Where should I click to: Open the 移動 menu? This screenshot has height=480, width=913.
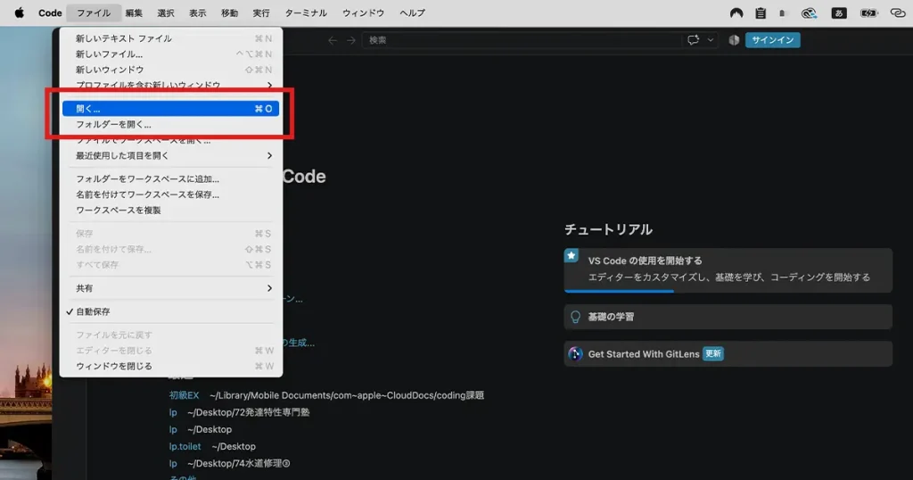(x=229, y=12)
